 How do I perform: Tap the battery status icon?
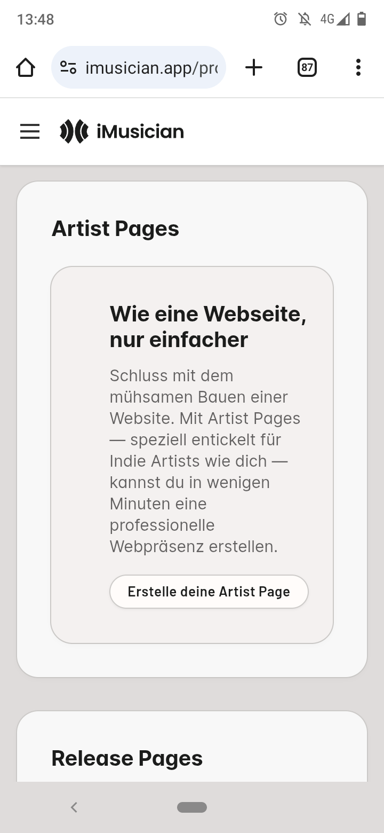pos(362,19)
